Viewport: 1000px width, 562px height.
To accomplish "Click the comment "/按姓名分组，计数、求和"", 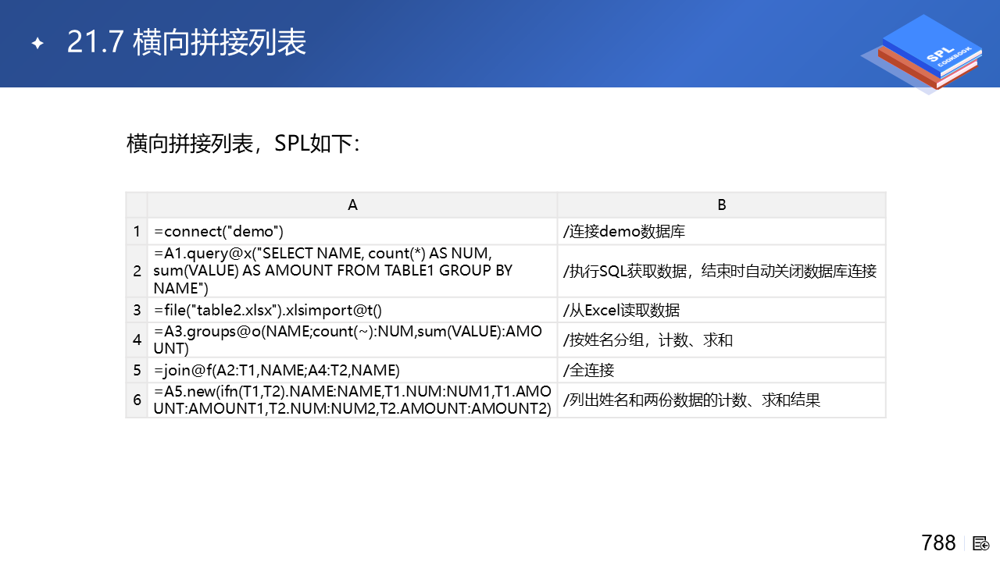I will [648, 340].
